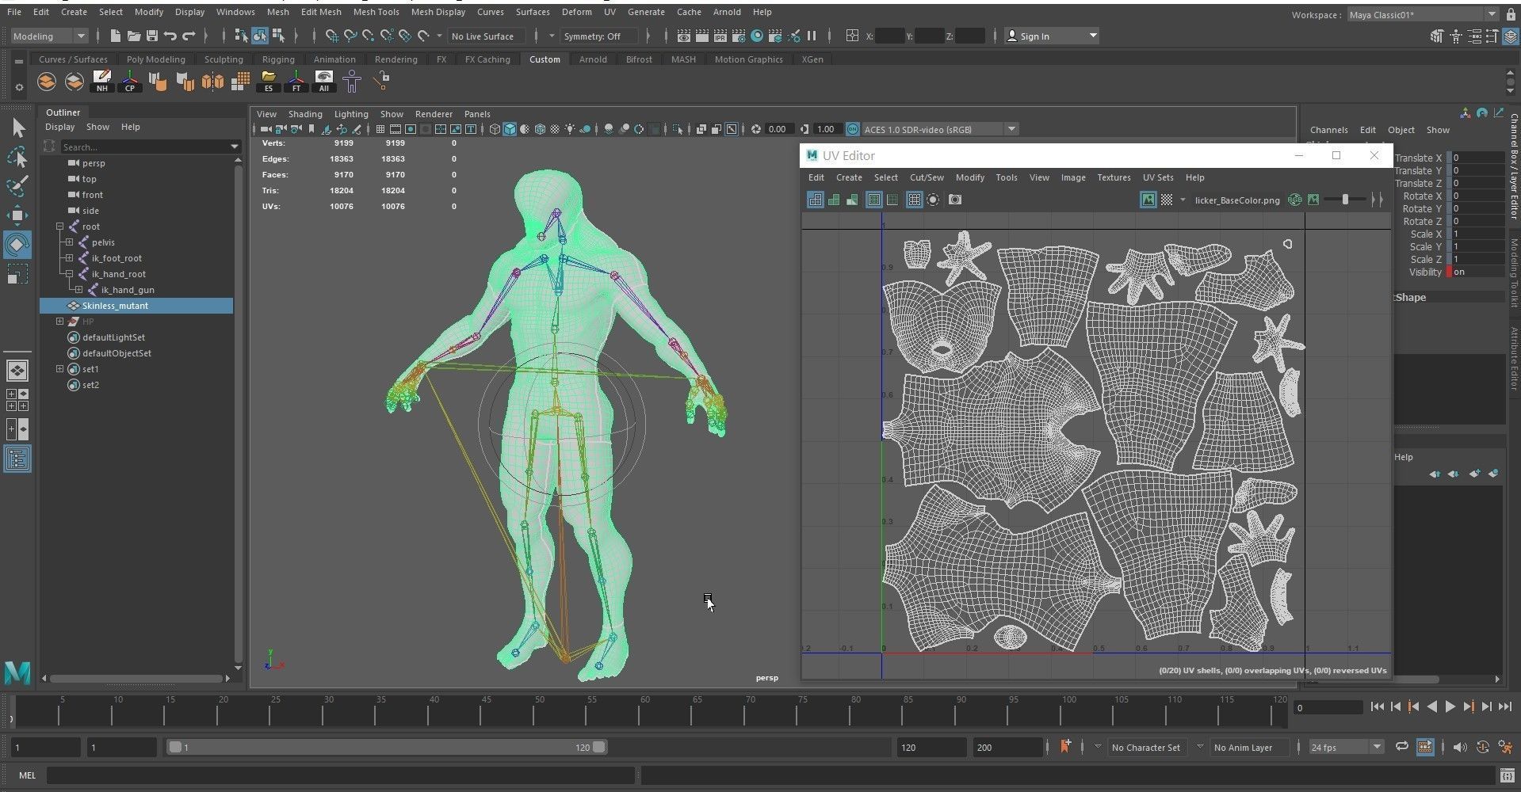The width and height of the screenshot is (1521, 792).
Task: Toggle audio speaker icon on range slider
Action: point(1460,747)
